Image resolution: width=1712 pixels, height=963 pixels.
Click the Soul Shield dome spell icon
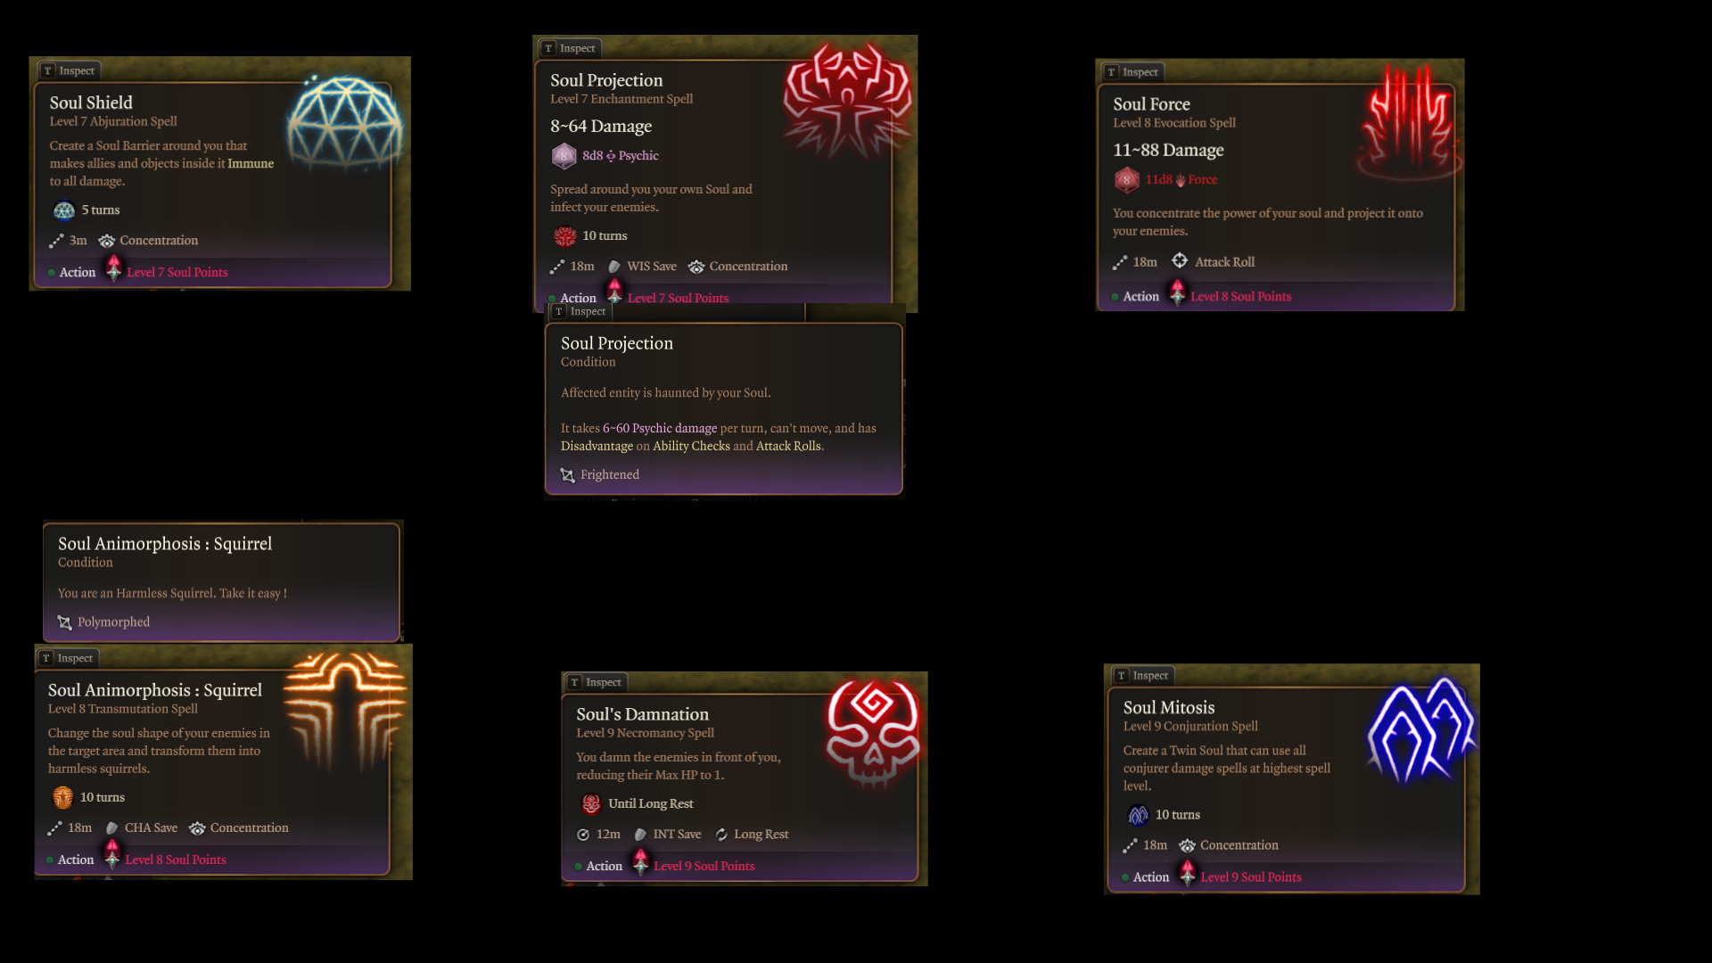click(344, 123)
